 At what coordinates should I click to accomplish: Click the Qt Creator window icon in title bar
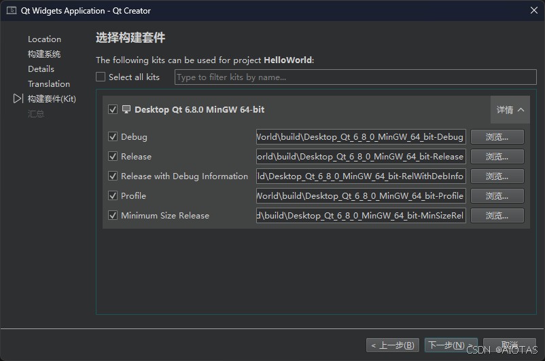pyautogui.click(x=12, y=10)
